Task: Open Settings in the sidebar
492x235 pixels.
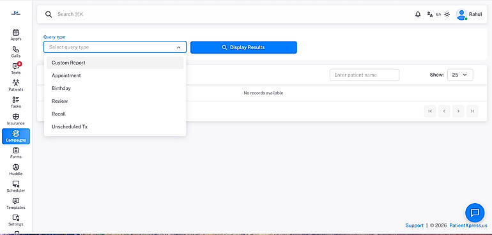Action: (x=16, y=220)
